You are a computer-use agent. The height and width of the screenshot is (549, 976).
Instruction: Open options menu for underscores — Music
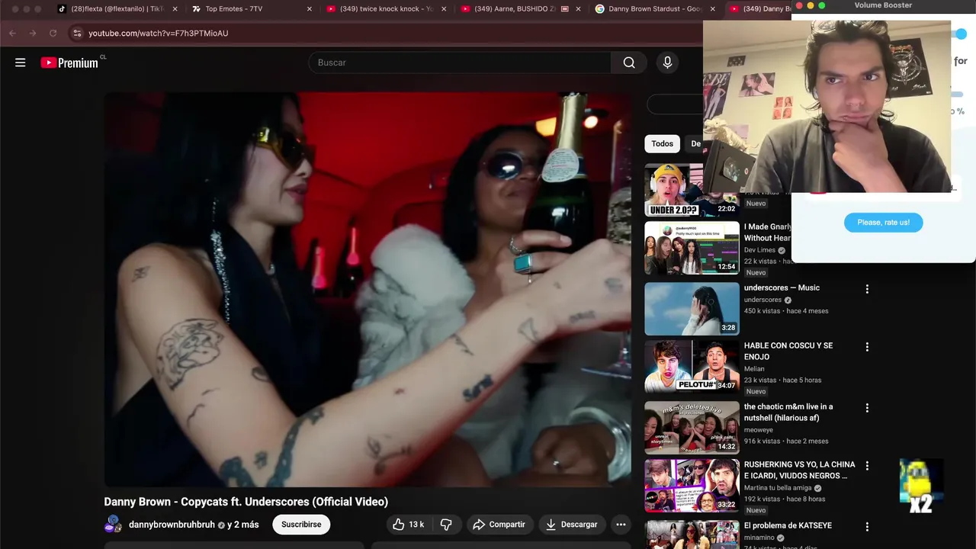867,289
